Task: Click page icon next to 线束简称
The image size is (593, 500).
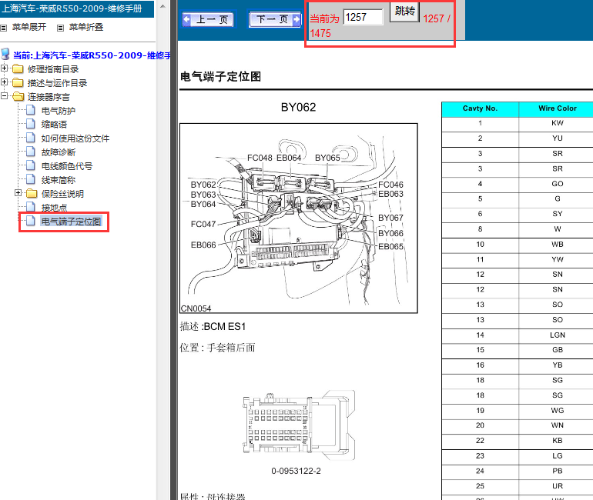Action: (31, 179)
